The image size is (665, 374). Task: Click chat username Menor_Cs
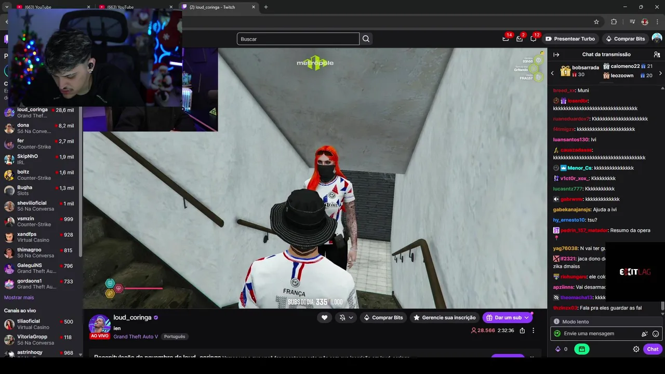pyautogui.click(x=579, y=168)
